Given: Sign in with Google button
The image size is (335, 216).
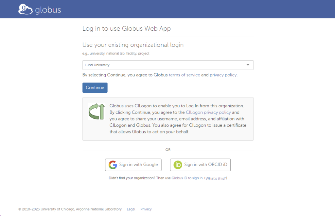Looking at the screenshot, I should 133,165.
